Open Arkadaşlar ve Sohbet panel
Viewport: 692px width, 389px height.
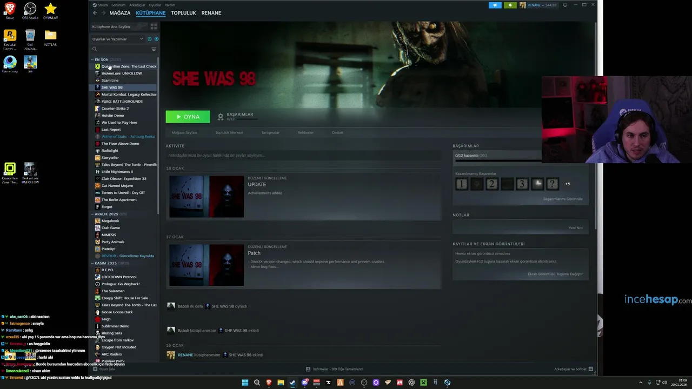574,369
